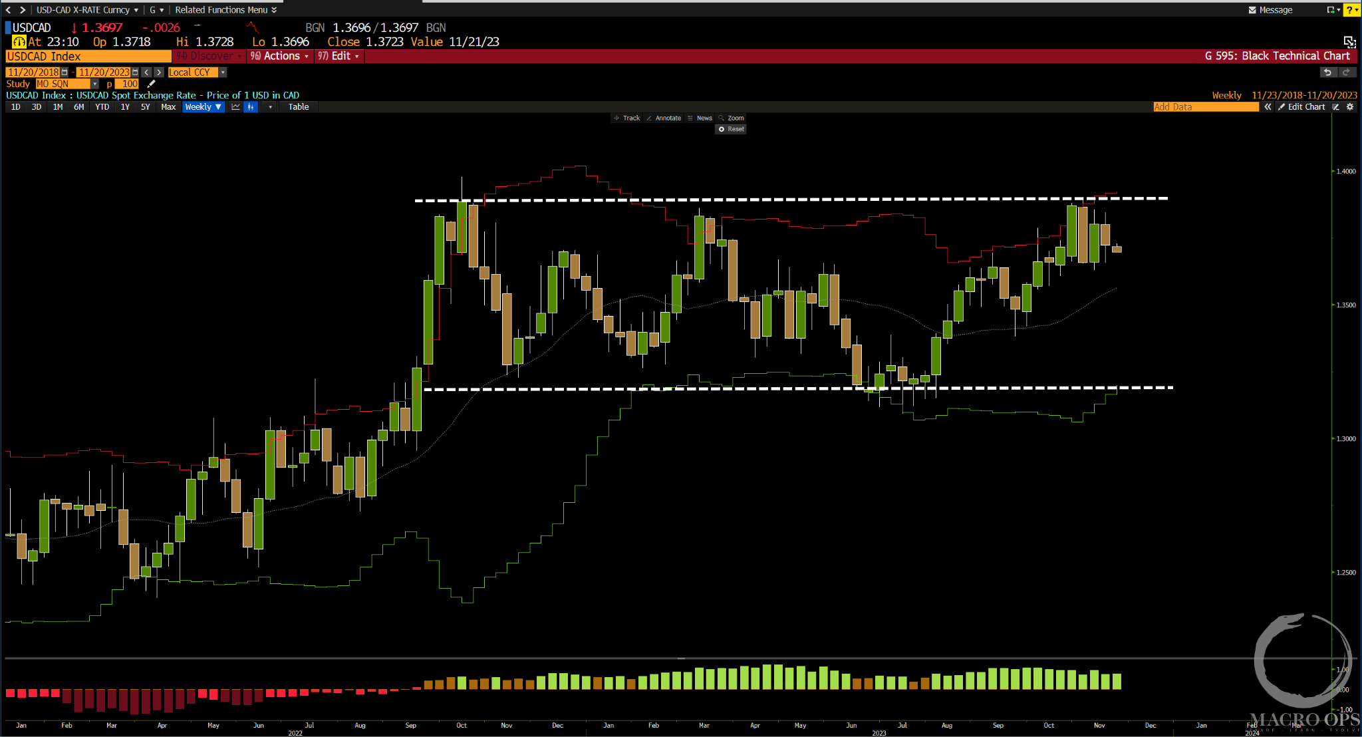Click the pop-out window icon

tap(1349, 42)
